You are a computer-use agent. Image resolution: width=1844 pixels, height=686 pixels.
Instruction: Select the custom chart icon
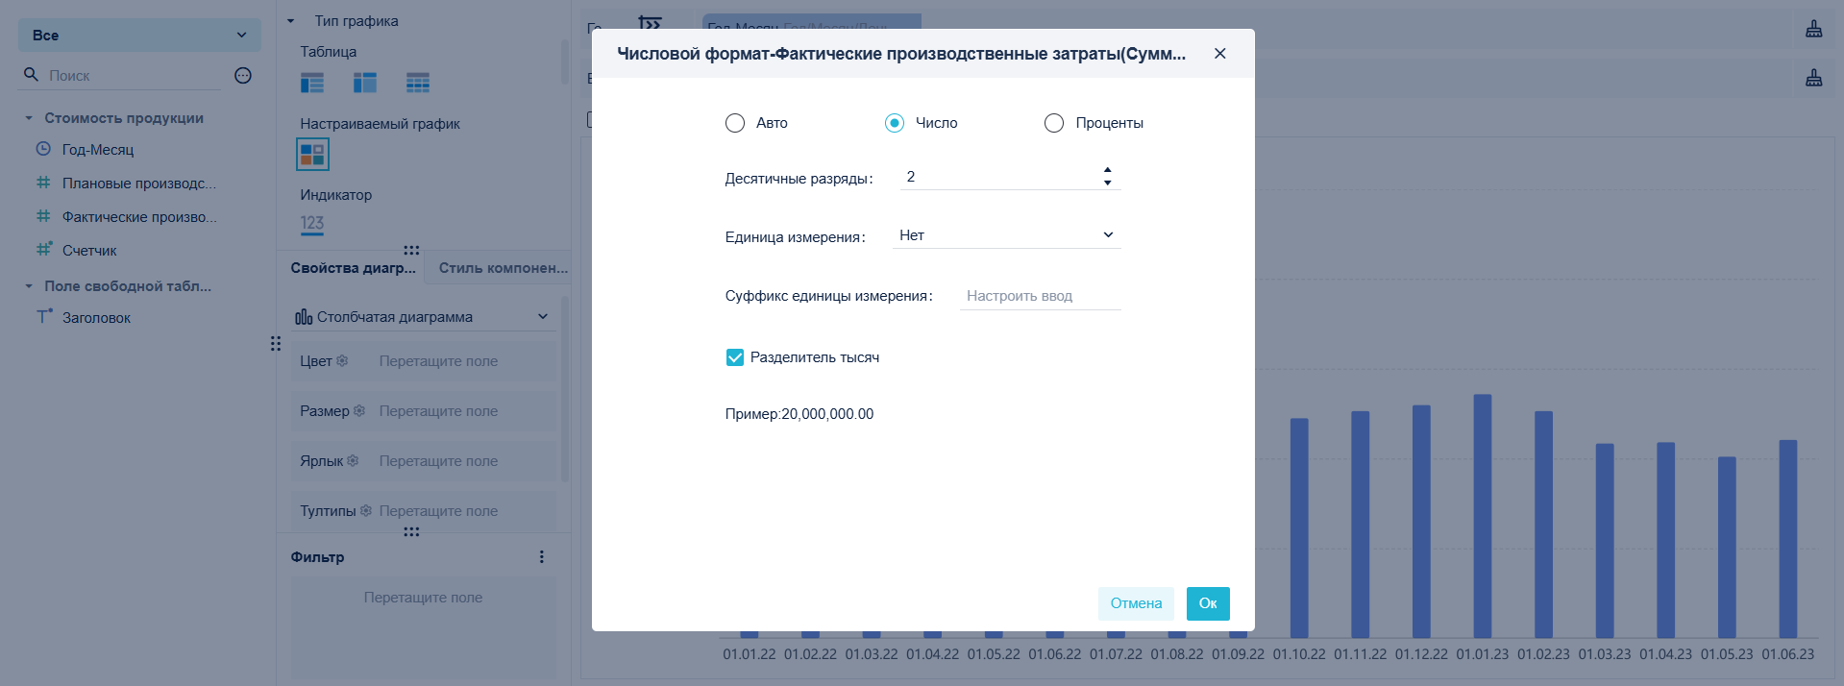[312, 155]
